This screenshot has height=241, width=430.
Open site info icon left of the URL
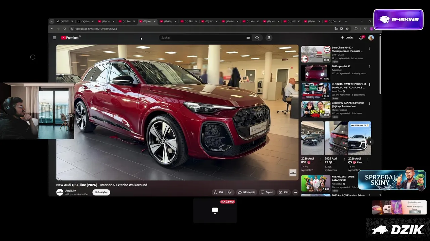tap(72, 29)
